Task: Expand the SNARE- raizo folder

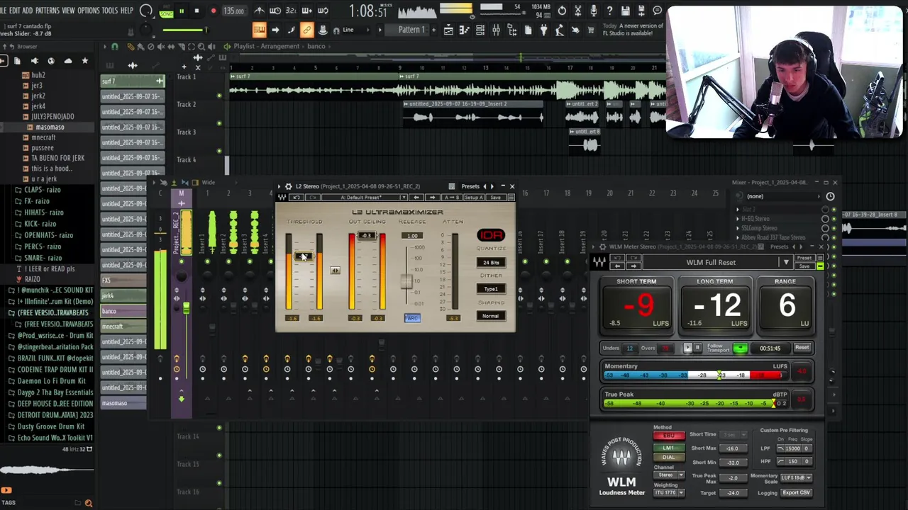Action: 43,258
